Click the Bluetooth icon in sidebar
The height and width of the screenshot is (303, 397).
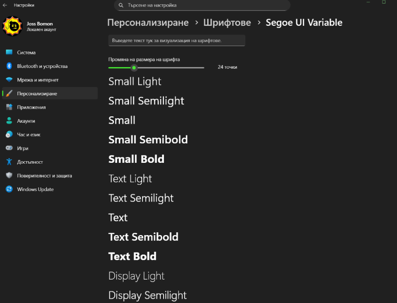(x=9, y=66)
